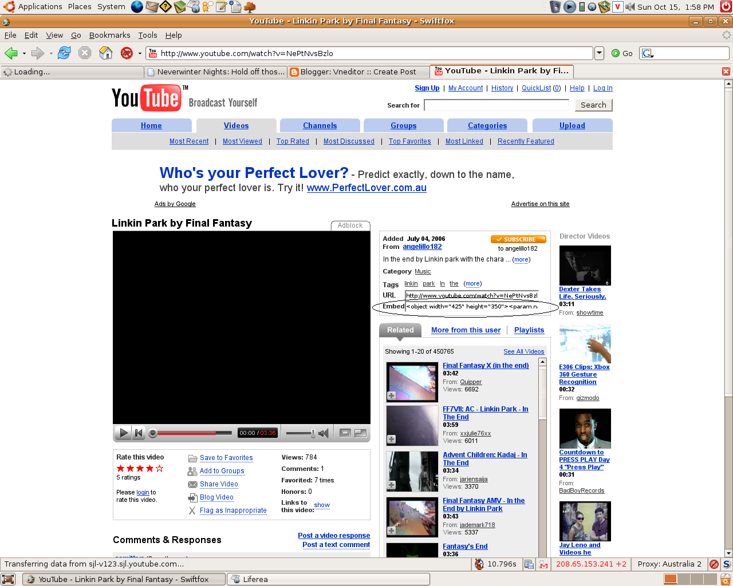Go back with the green Back arrow
The height and width of the screenshot is (586, 733).
11,53
